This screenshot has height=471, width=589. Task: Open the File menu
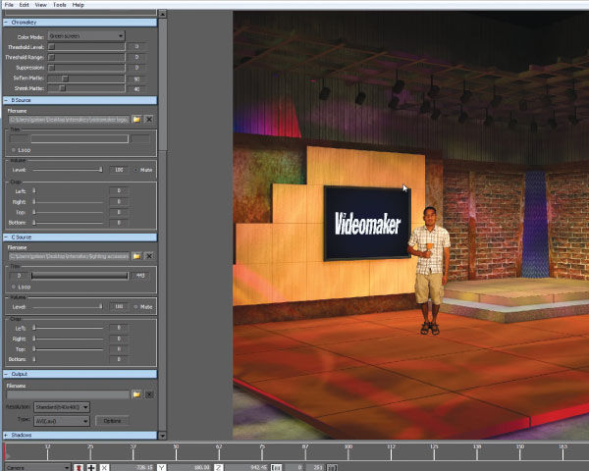(9, 5)
